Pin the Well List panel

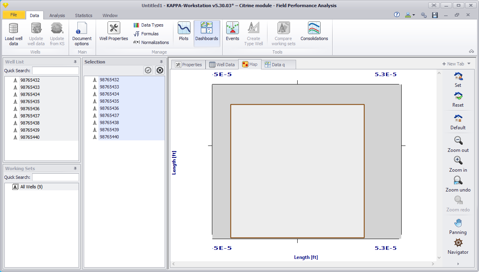point(75,62)
